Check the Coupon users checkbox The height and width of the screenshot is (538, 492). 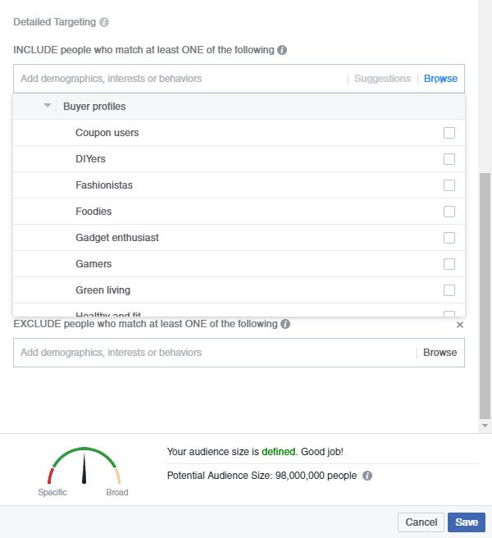pyautogui.click(x=449, y=133)
